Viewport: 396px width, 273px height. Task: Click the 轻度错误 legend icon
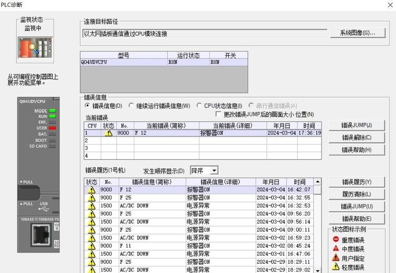pos(336,267)
